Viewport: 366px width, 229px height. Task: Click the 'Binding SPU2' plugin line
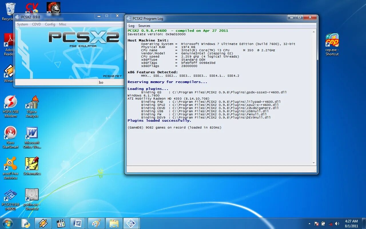[210, 105]
